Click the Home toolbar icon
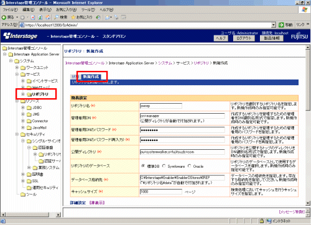The image size is (311, 225). [48, 17]
